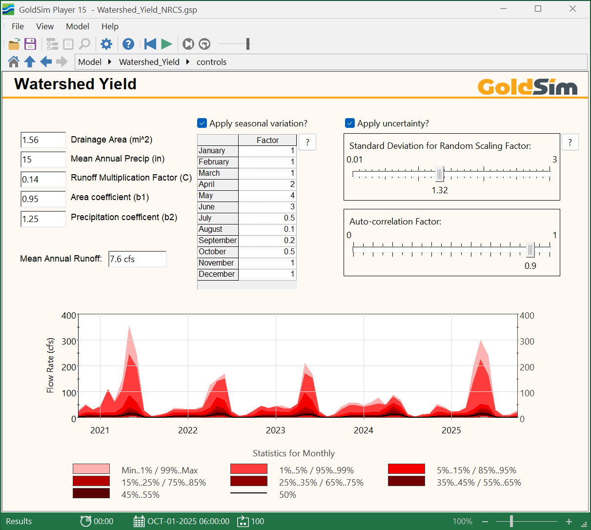Click the simulation speed slider handle in the toolbar
The height and width of the screenshot is (530, 591).
248,44
